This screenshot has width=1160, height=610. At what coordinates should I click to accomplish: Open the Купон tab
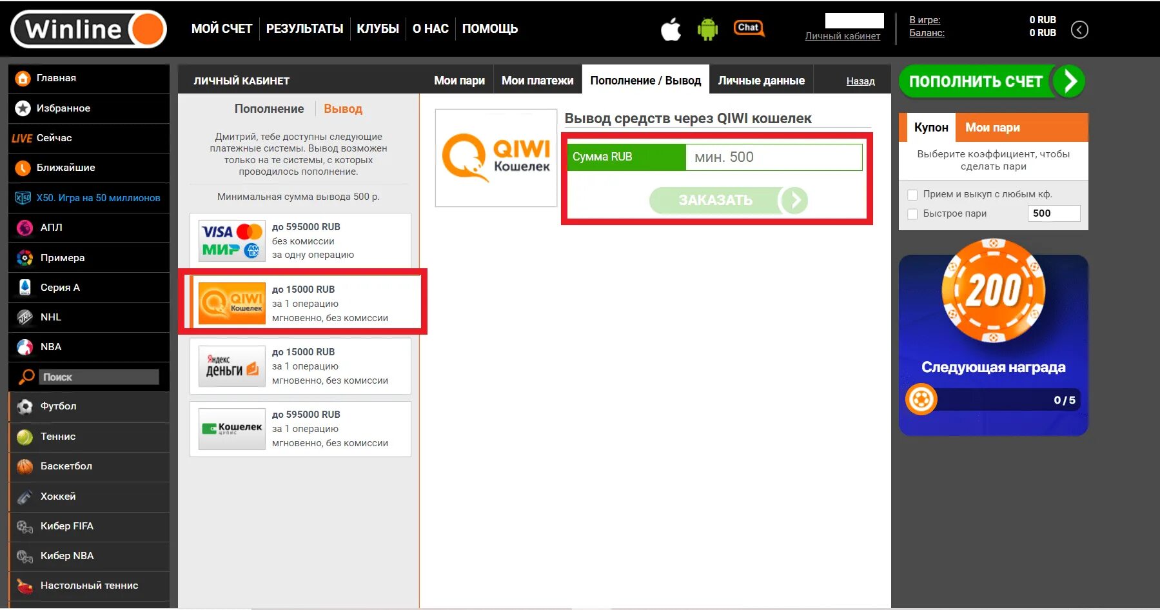coord(931,128)
